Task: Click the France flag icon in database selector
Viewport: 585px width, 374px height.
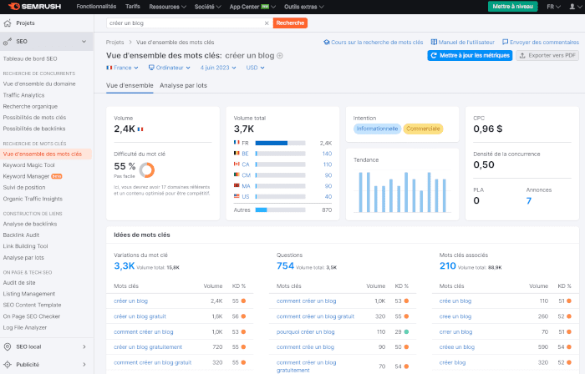Action: 109,68
